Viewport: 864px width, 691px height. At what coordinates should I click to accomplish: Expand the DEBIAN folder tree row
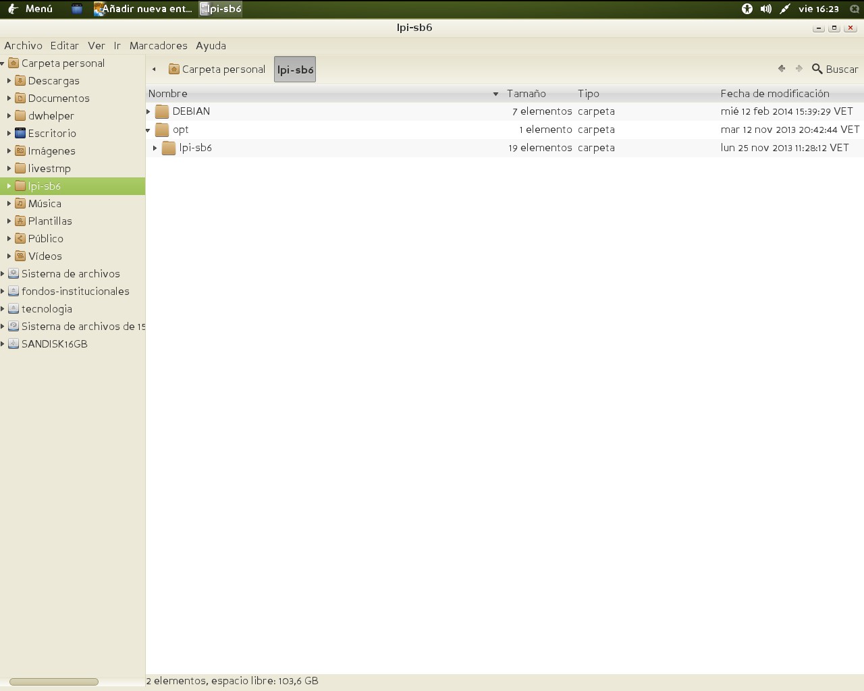coord(148,111)
